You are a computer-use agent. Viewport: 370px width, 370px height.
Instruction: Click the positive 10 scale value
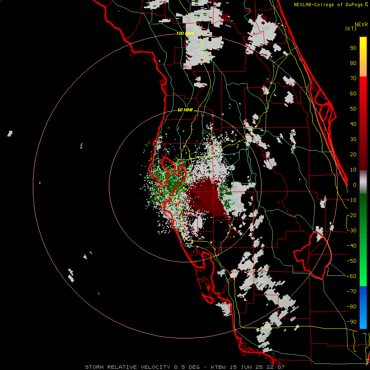(x=353, y=170)
